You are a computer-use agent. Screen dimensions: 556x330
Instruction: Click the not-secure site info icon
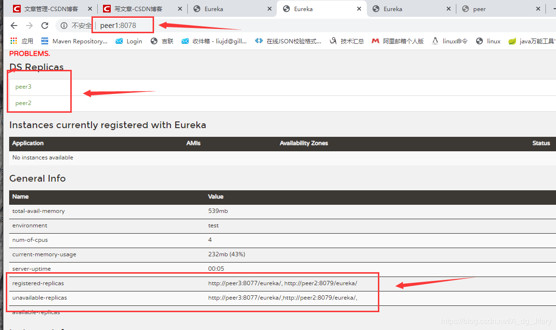pos(64,26)
